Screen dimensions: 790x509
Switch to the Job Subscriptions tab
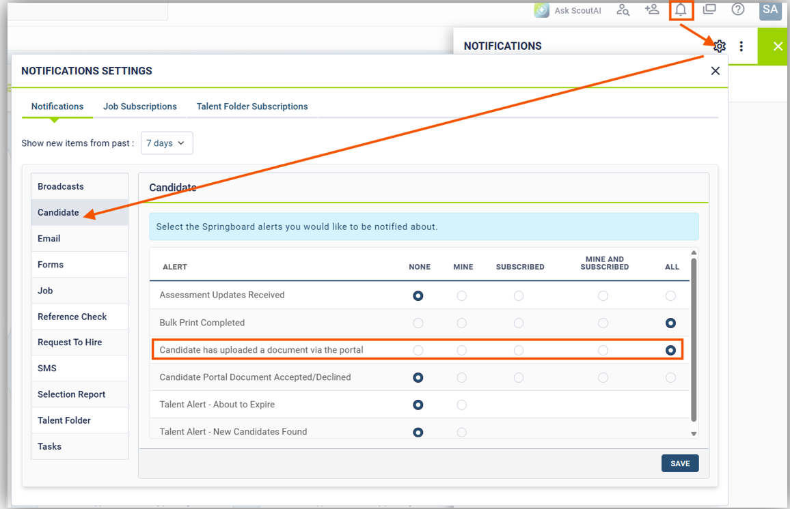(140, 106)
